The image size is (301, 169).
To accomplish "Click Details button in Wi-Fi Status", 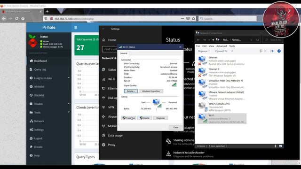I will pyautogui.click(x=131, y=91).
